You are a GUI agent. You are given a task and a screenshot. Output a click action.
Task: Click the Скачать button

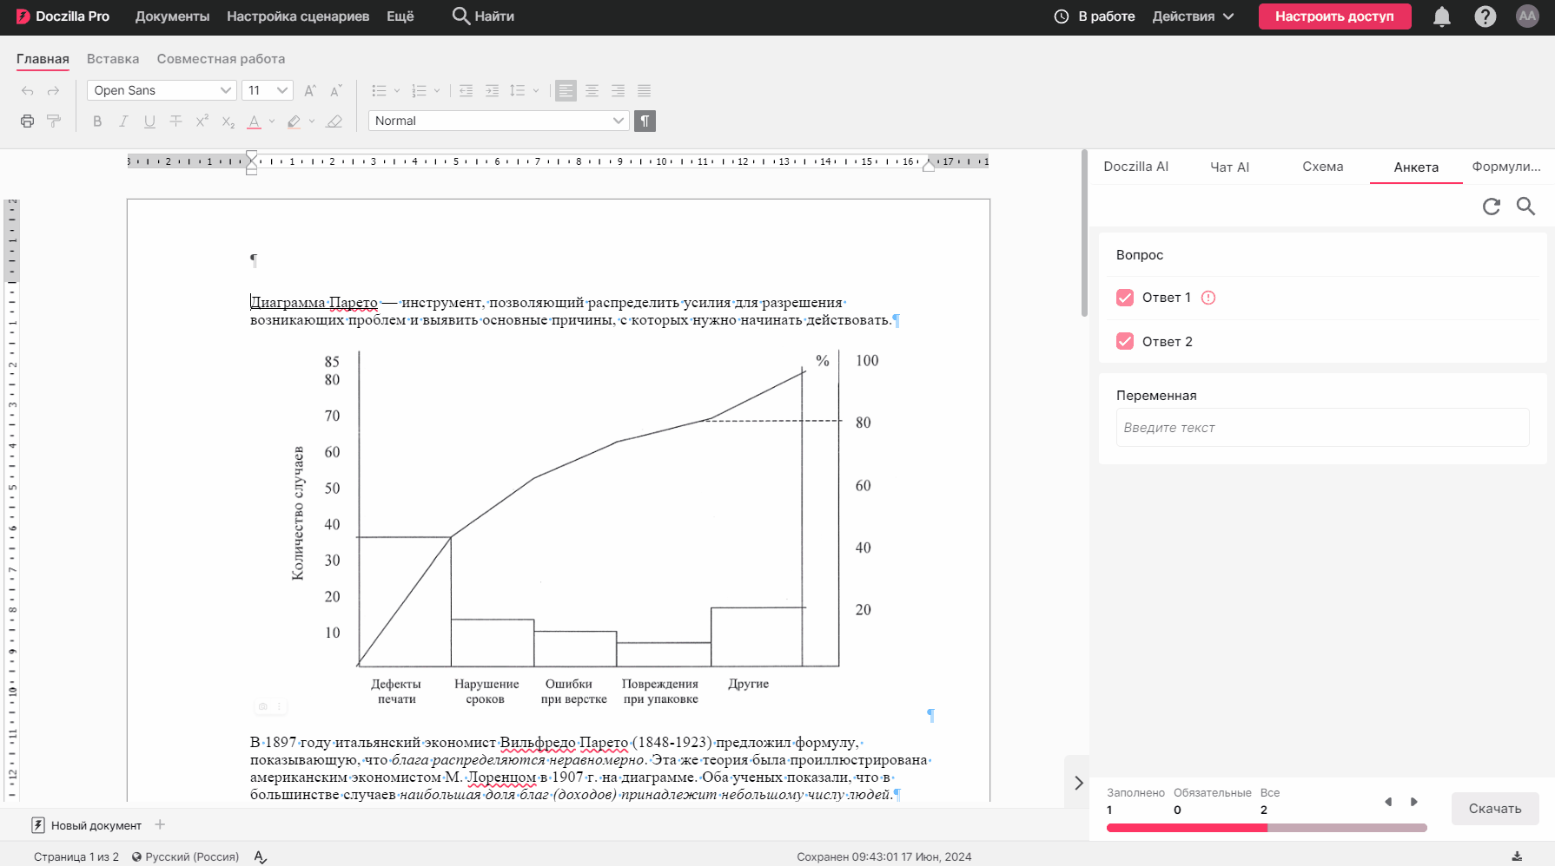(1495, 809)
